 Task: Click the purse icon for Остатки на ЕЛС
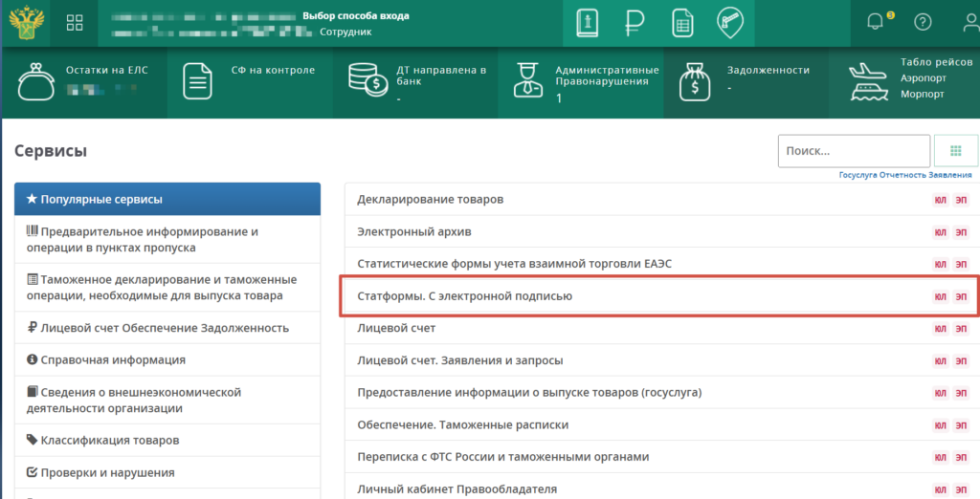click(36, 81)
